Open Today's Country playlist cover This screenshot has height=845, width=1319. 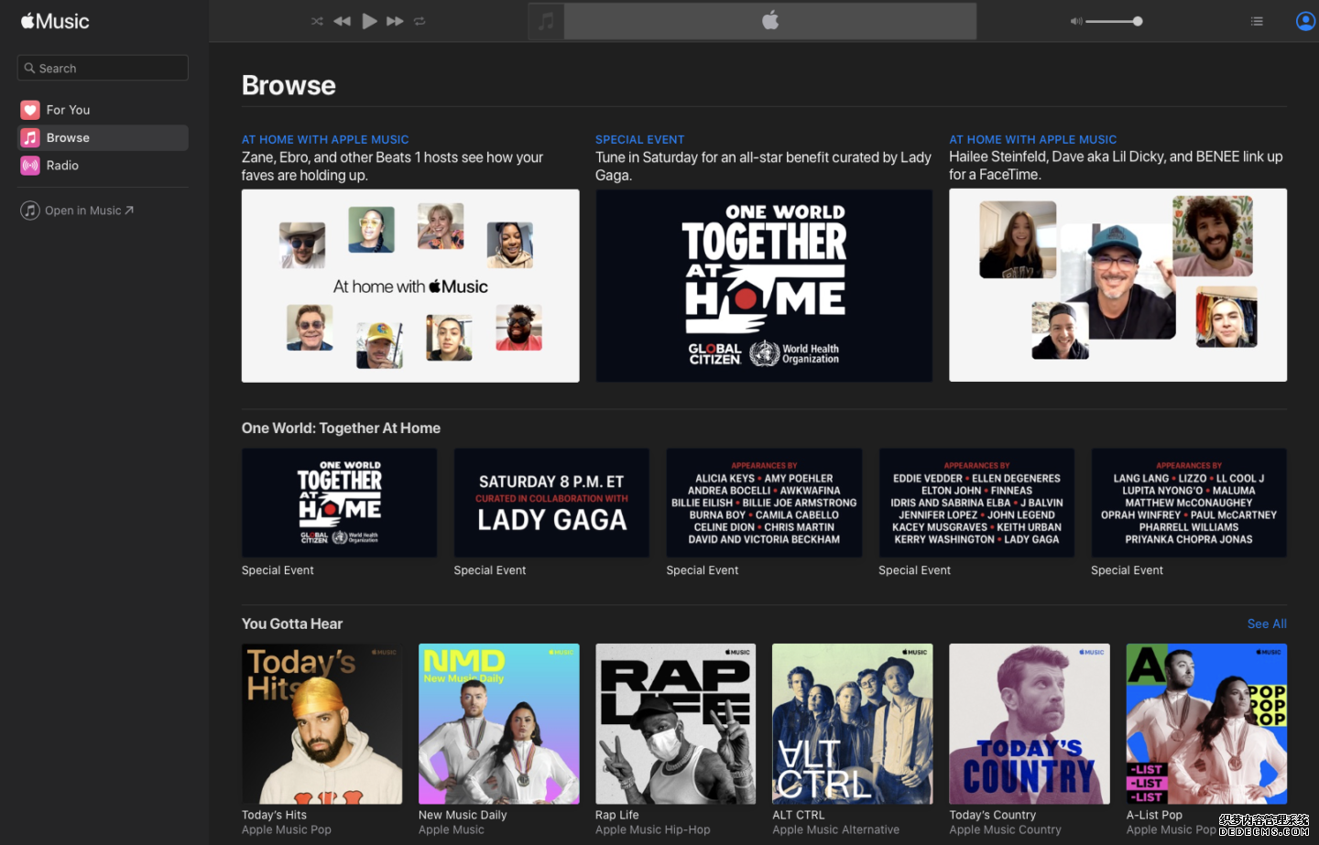[1029, 723]
